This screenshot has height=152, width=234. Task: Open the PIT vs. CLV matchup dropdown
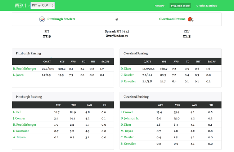click(43, 5)
